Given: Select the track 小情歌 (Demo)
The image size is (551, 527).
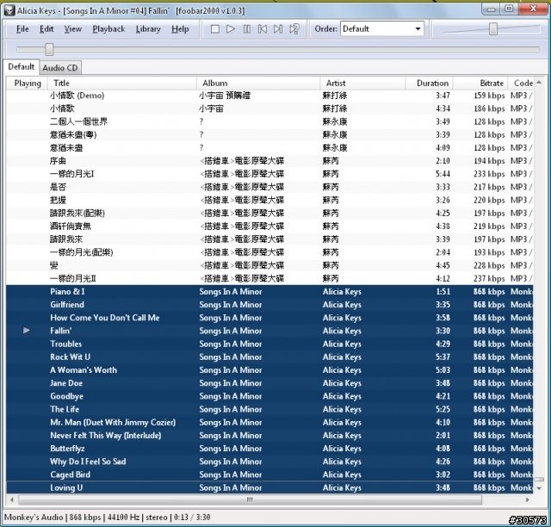Looking at the screenshot, I should [269, 96].
